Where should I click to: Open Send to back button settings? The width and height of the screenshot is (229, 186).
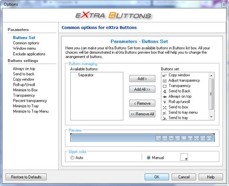pos(24,74)
